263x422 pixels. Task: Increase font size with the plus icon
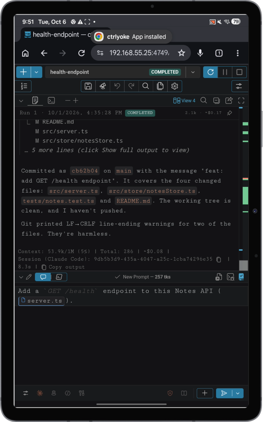pyautogui.click(x=75, y=101)
